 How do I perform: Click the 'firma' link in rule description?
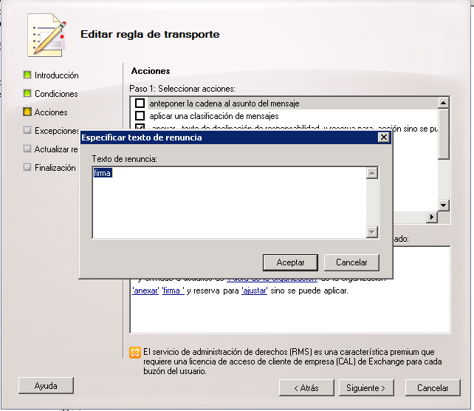point(173,291)
